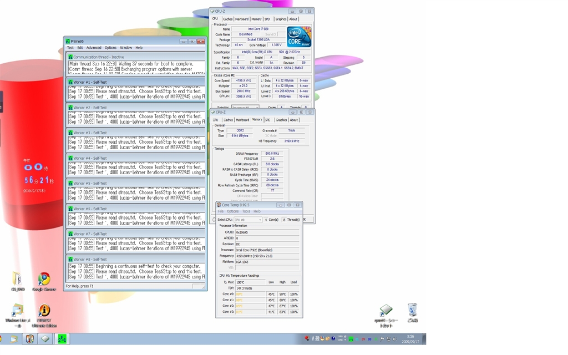Click the CPUID field 0x106A5 in Core Temp
This screenshot has width=568, height=355.
click(x=267, y=232)
